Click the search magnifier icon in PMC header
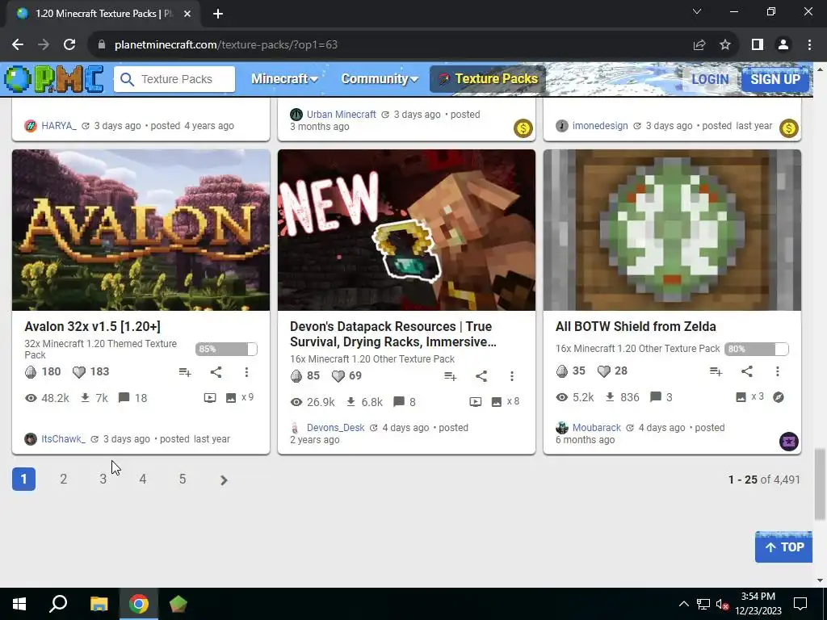827x620 pixels. pos(127,80)
